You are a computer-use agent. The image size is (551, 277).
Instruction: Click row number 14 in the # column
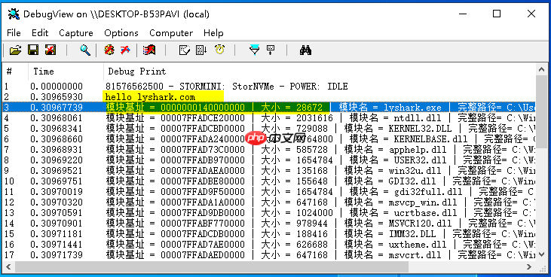pos(9,224)
